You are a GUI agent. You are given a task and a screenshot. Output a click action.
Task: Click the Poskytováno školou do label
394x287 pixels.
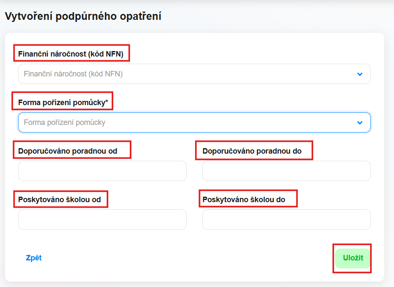coord(244,200)
